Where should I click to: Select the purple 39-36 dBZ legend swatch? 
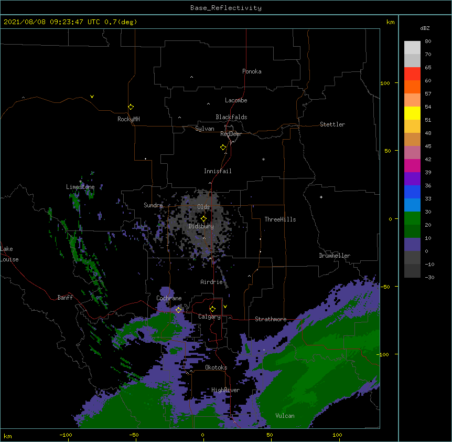click(x=412, y=179)
